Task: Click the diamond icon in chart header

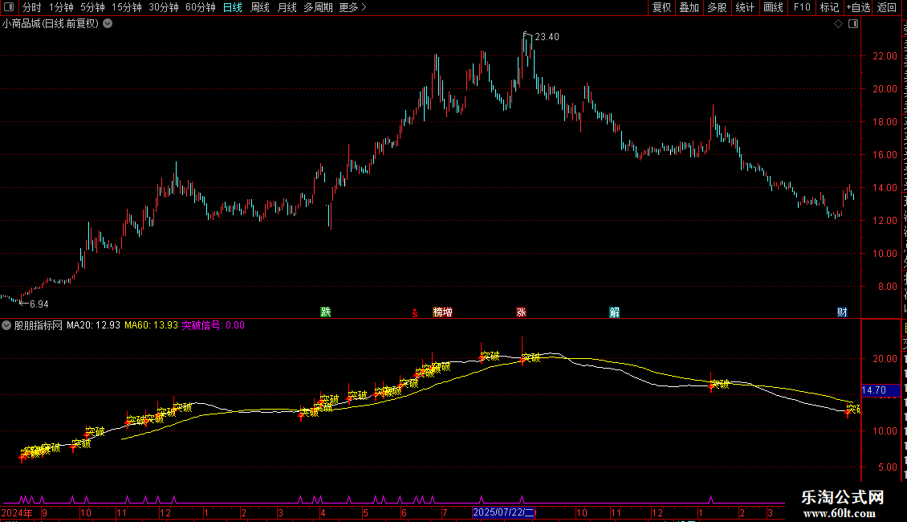Action: click(x=838, y=24)
